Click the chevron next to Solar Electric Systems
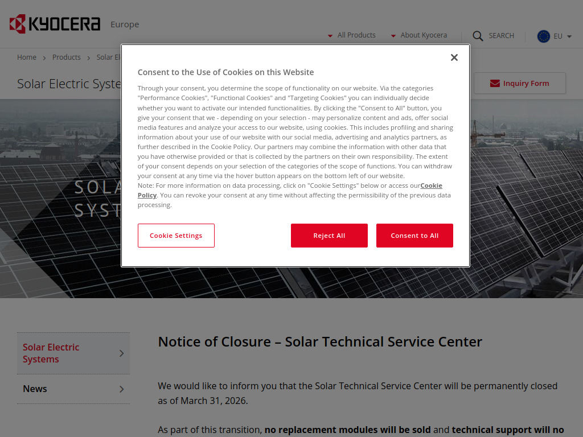Screen dimensions: 583x437 [121, 353]
